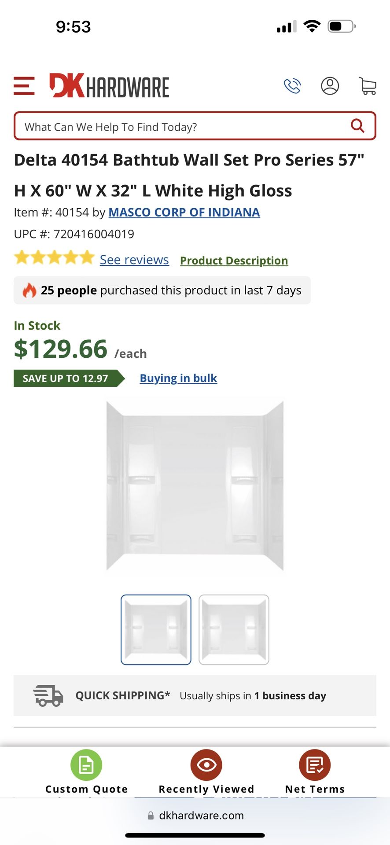Open the Buying in bulk link
Image resolution: width=390 pixels, height=845 pixels.
coord(178,378)
